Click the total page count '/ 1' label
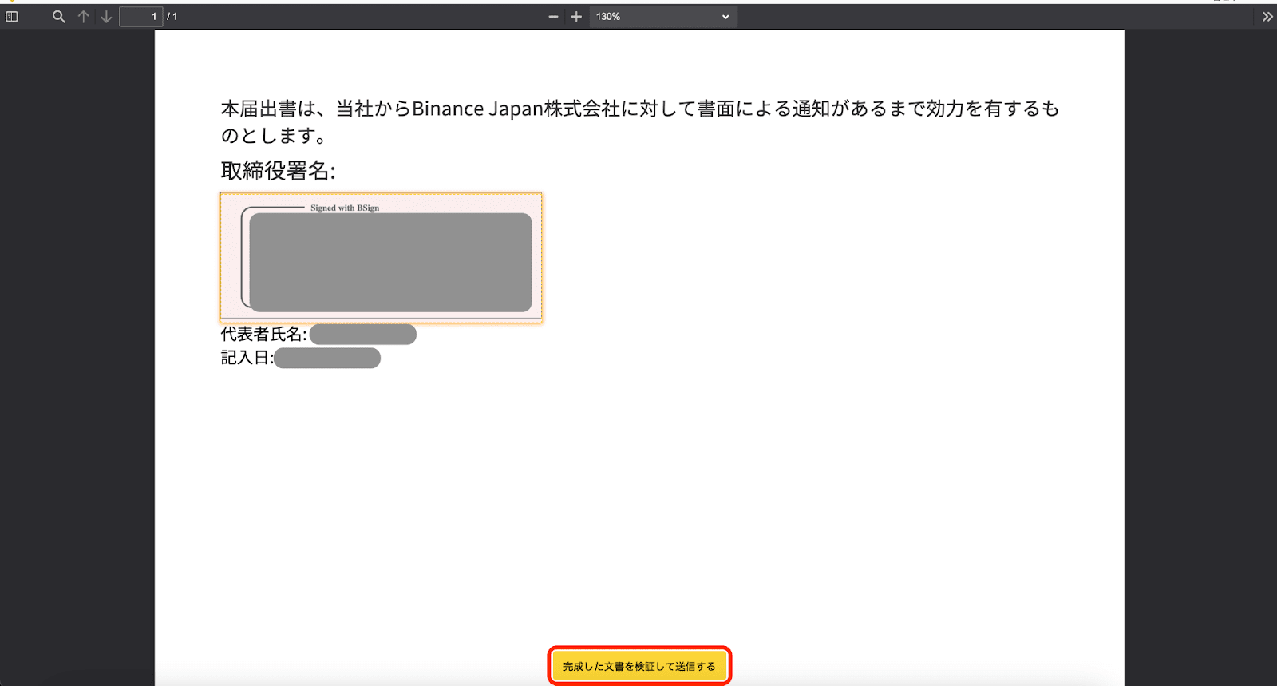The width and height of the screenshot is (1277, 686). 172,17
